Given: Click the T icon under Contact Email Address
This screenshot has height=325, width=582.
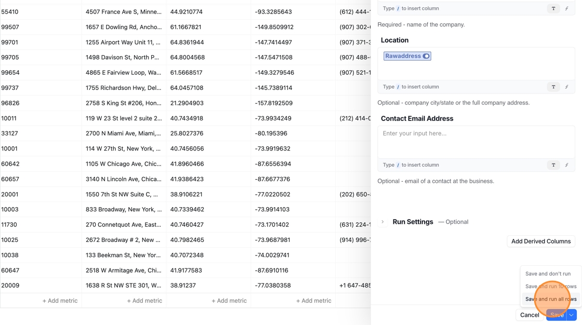Looking at the screenshot, I should 553,165.
